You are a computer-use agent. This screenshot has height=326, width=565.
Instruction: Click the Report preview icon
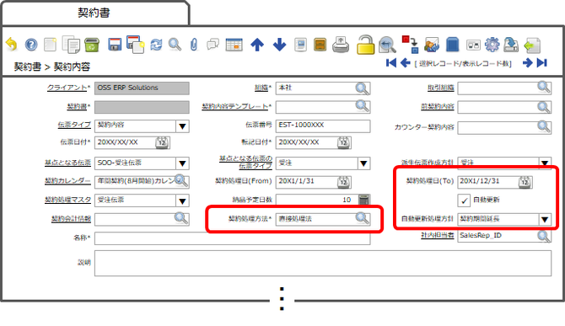(x=300, y=45)
